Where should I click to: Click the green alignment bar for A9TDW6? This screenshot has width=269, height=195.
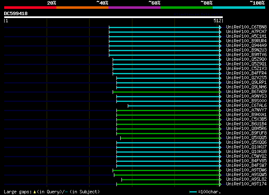pos(166,171)
